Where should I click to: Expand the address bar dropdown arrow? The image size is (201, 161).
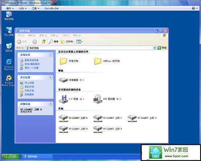point(155,48)
